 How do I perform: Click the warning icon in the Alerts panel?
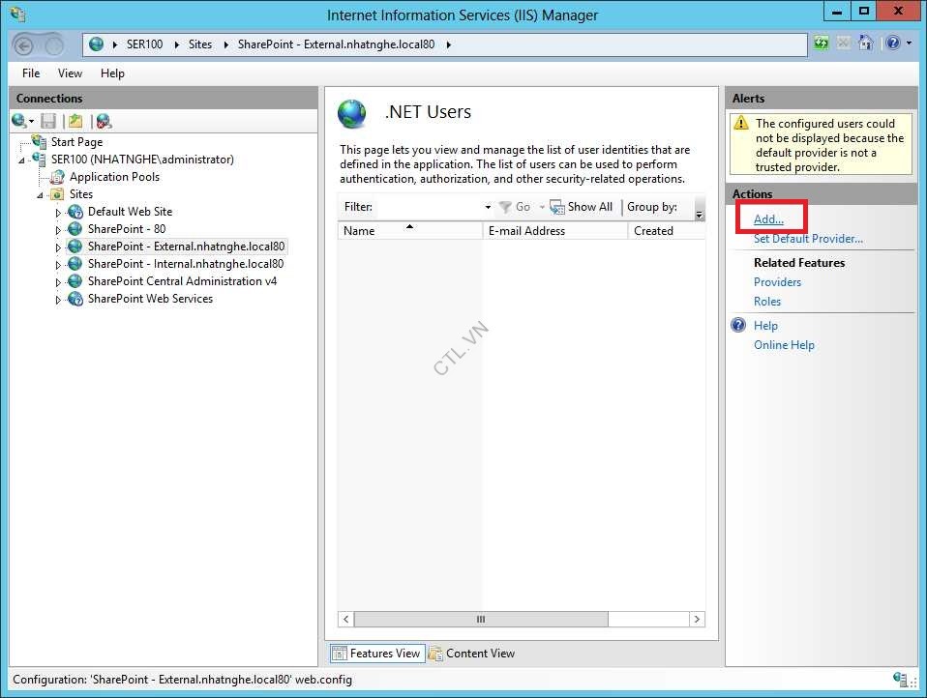(740, 123)
